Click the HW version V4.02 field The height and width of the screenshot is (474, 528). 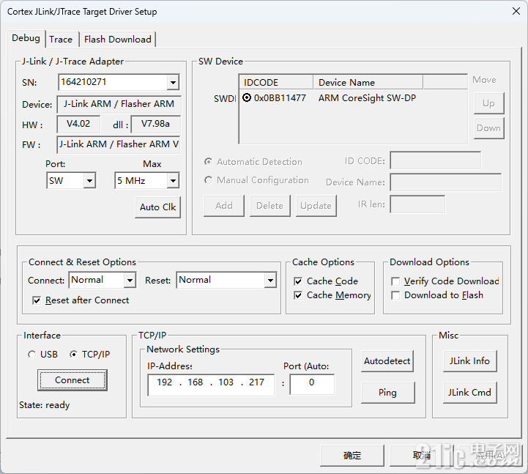78,124
